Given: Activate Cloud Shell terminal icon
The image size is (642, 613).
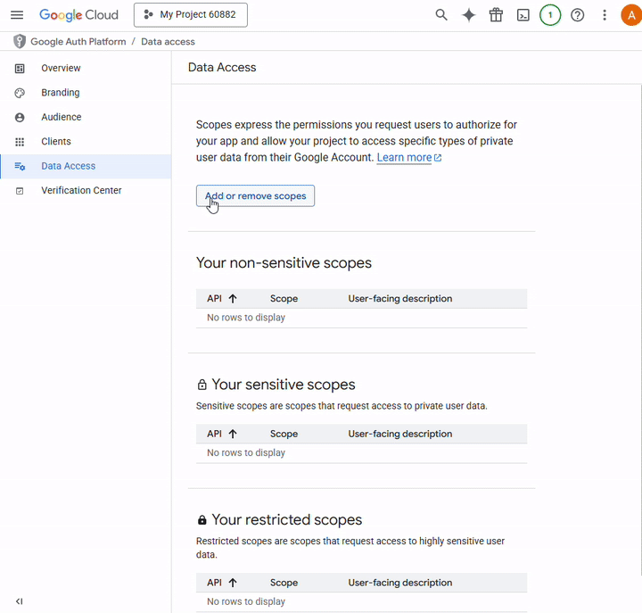Looking at the screenshot, I should 523,15.
